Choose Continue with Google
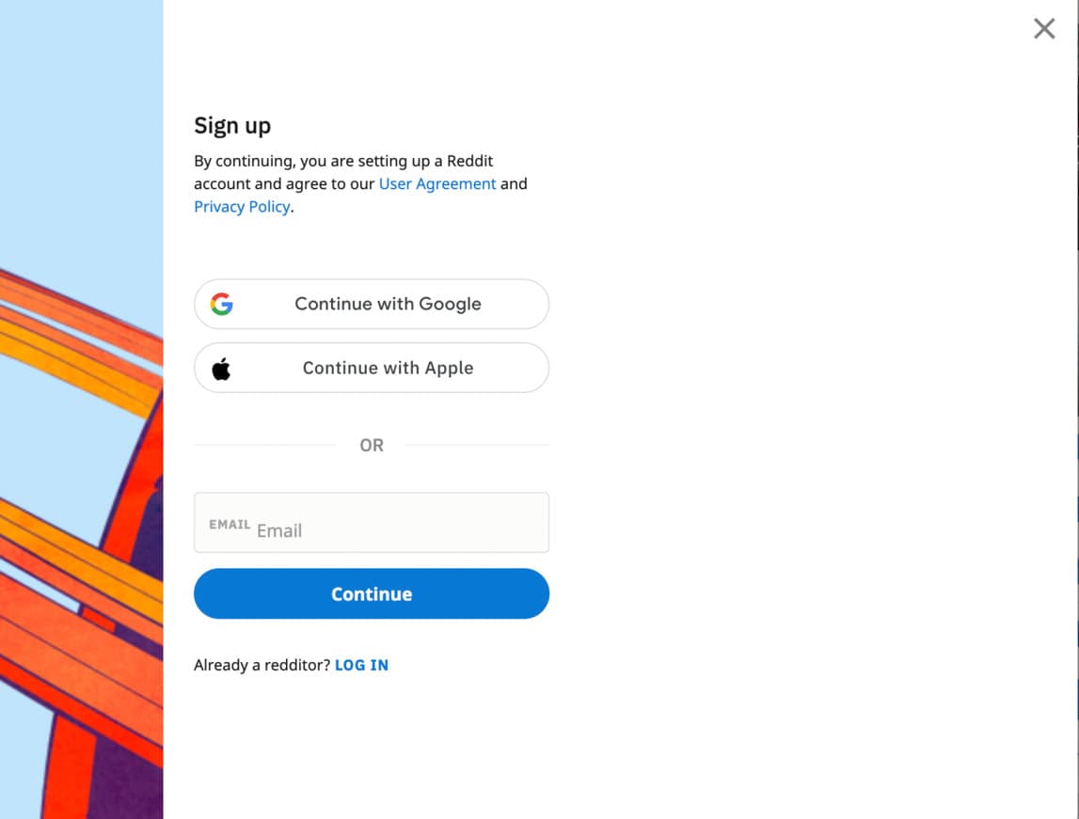Image resolution: width=1079 pixels, height=819 pixels. pos(372,304)
